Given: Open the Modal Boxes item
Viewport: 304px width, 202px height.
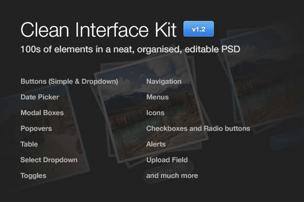Looking at the screenshot, I should point(42,113).
